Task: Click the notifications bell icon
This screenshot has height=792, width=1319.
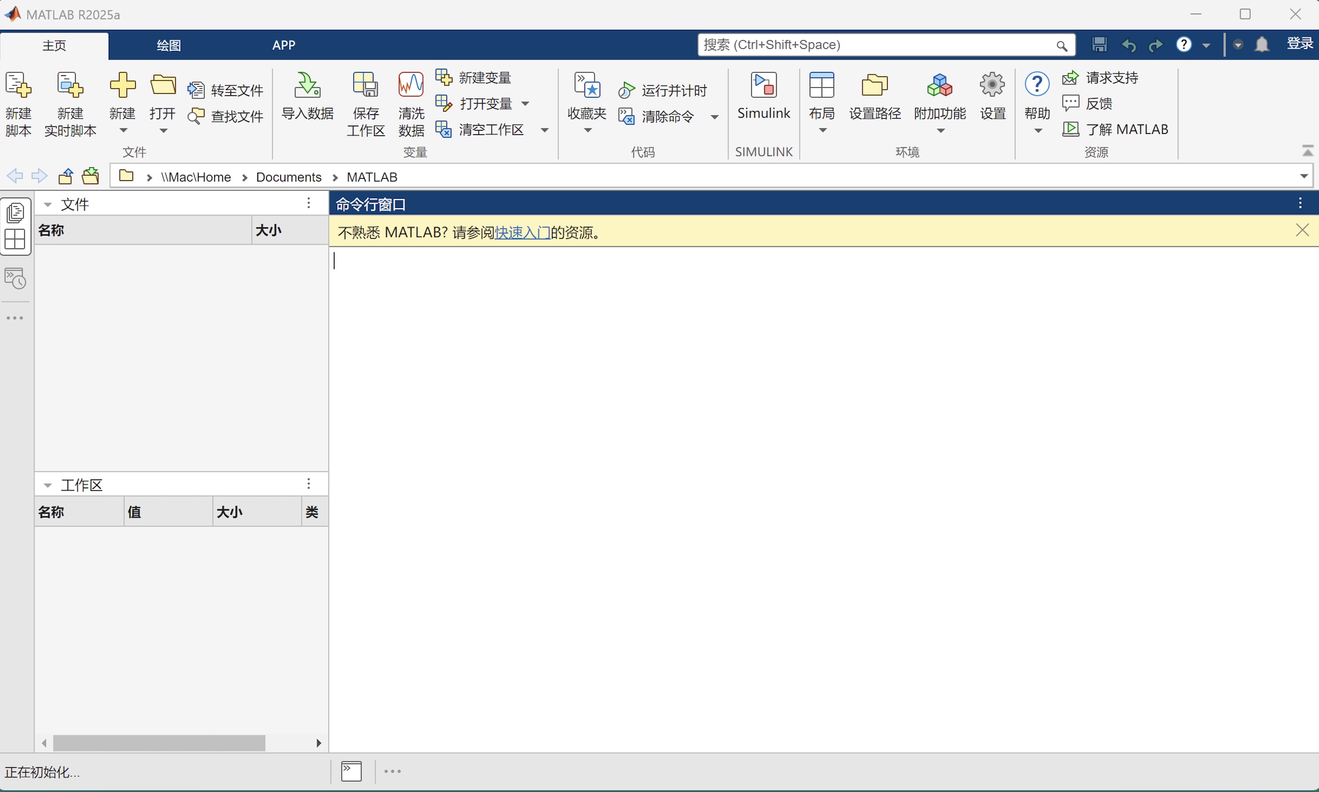Action: pos(1262,45)
